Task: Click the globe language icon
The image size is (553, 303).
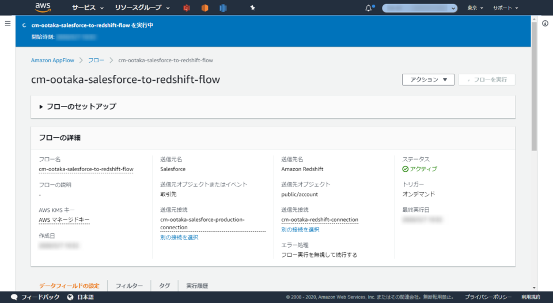Action: coord(70,297)
